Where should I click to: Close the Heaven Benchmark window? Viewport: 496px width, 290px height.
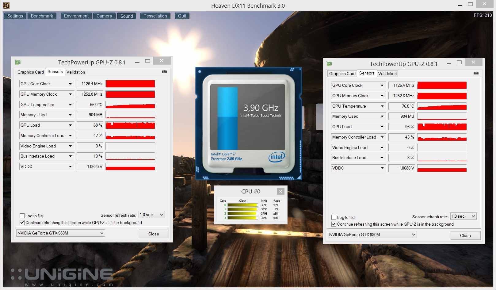[x=484, y=4]
